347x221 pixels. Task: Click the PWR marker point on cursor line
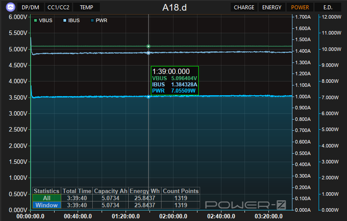click(148, 97)
